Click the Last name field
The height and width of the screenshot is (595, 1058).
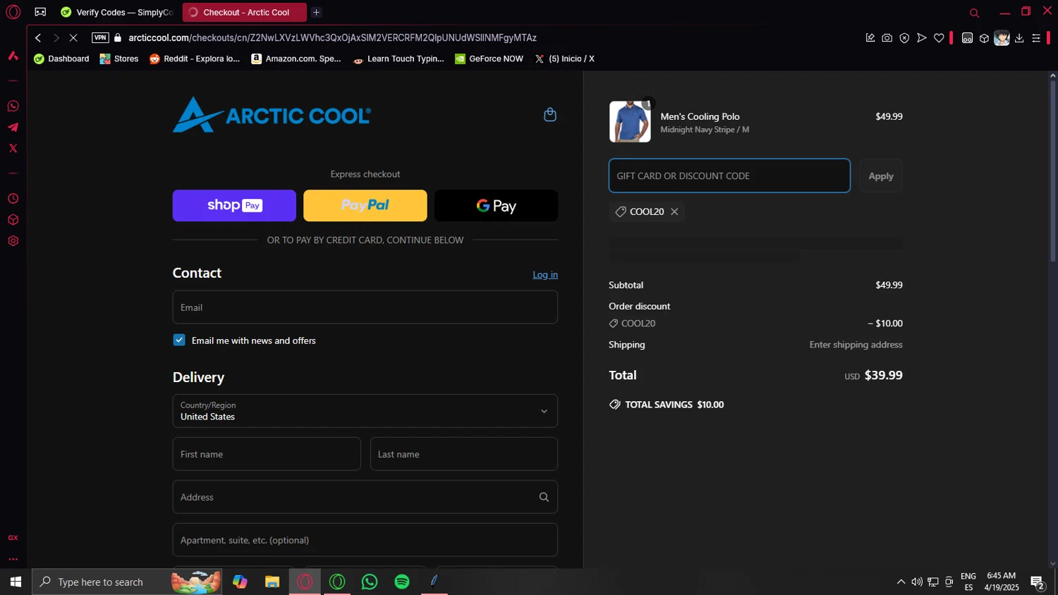464,454
